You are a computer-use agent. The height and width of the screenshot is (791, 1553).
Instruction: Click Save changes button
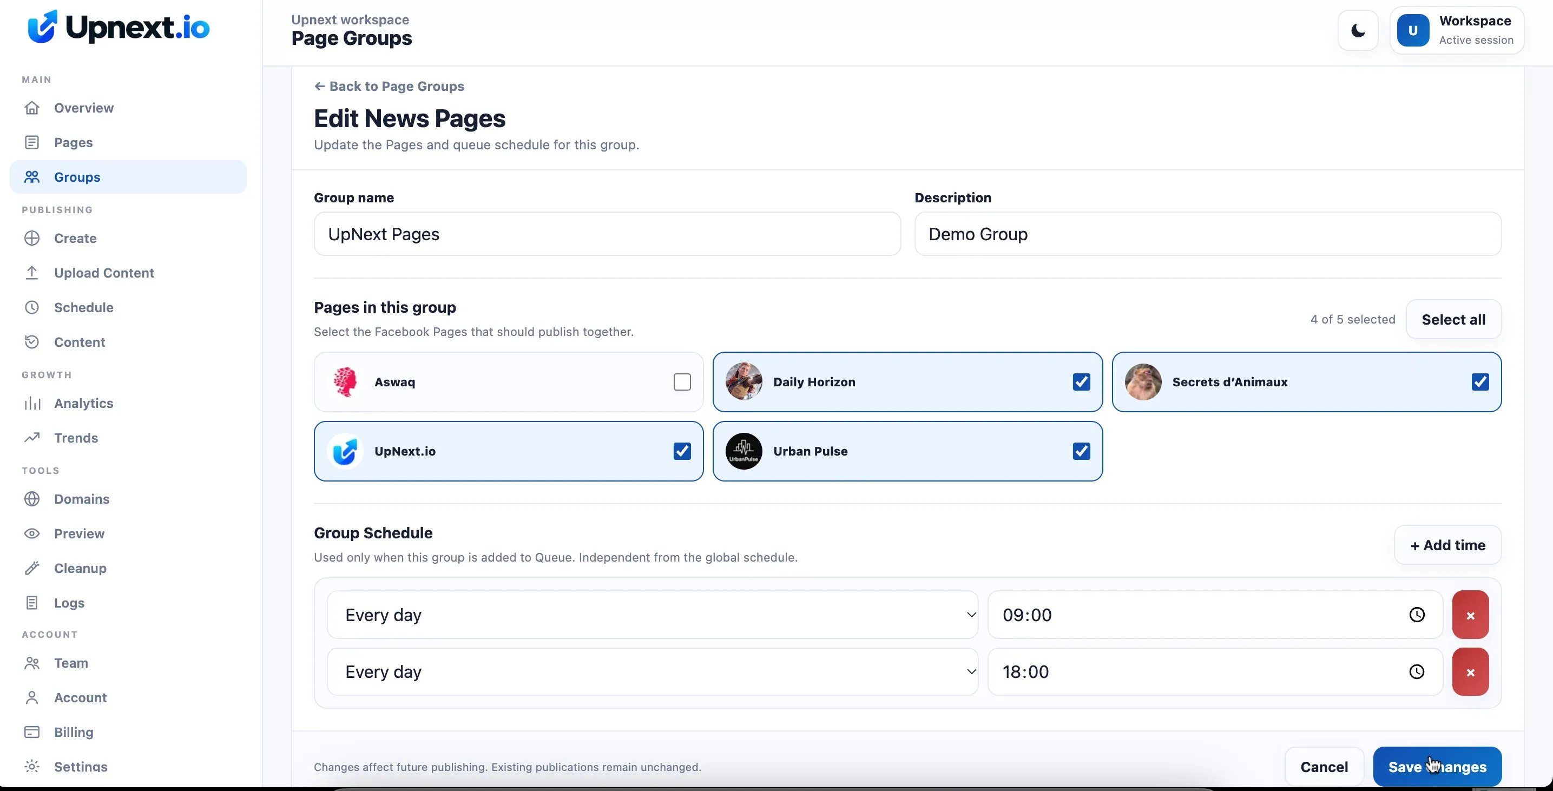1437,766
